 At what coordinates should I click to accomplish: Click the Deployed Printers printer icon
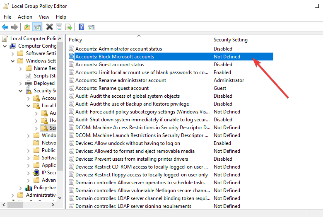(x=29, y=83)
